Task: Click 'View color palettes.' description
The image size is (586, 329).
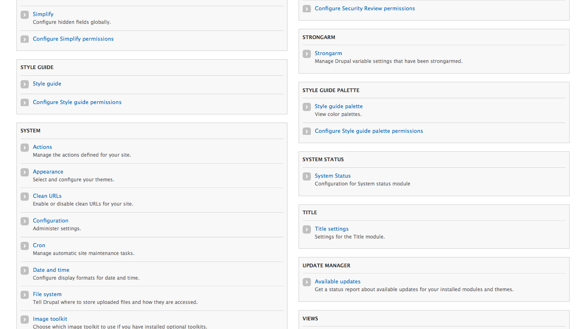Action: pyautogui.click(x=338, y=114)
